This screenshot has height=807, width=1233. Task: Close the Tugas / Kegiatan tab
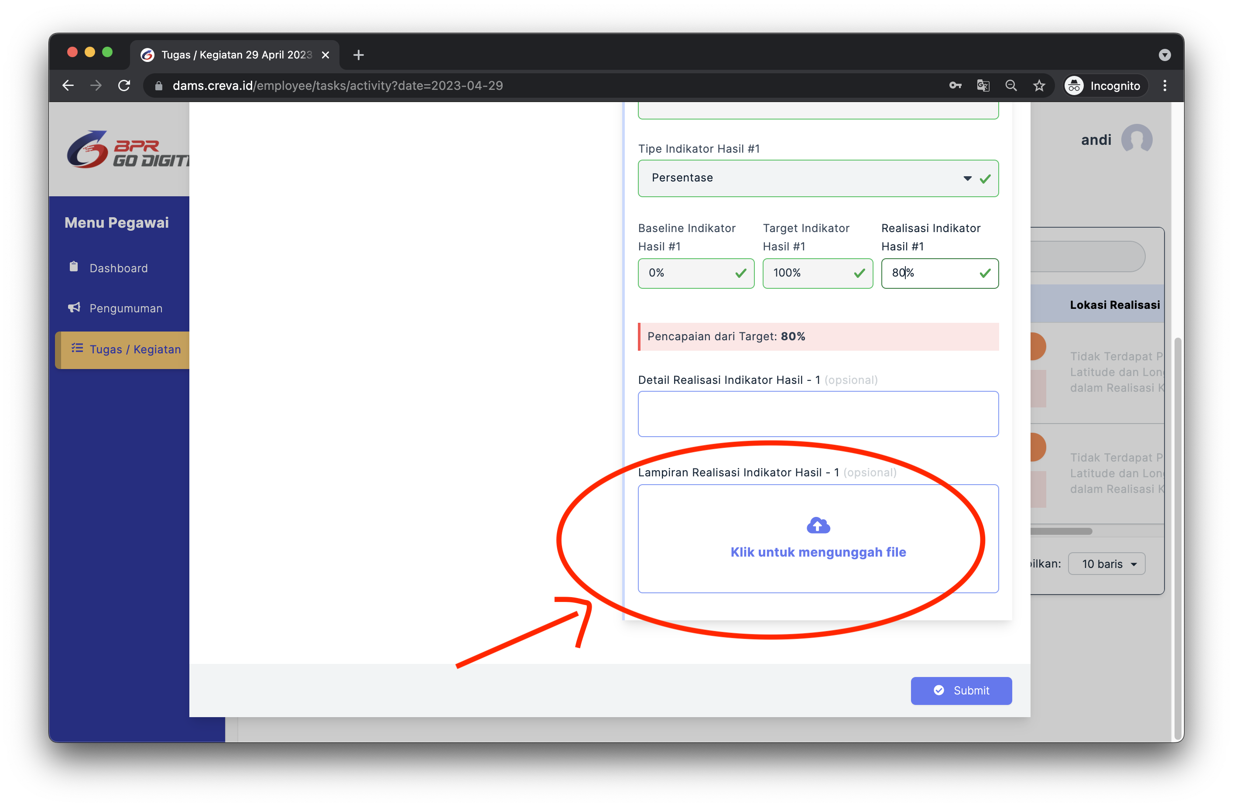(x=325, y=55)
